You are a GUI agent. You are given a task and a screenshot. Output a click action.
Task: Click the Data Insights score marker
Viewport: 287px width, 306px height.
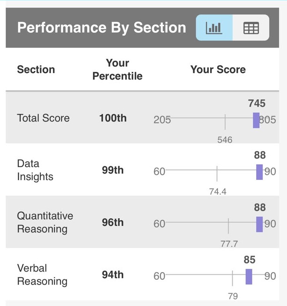259,172
